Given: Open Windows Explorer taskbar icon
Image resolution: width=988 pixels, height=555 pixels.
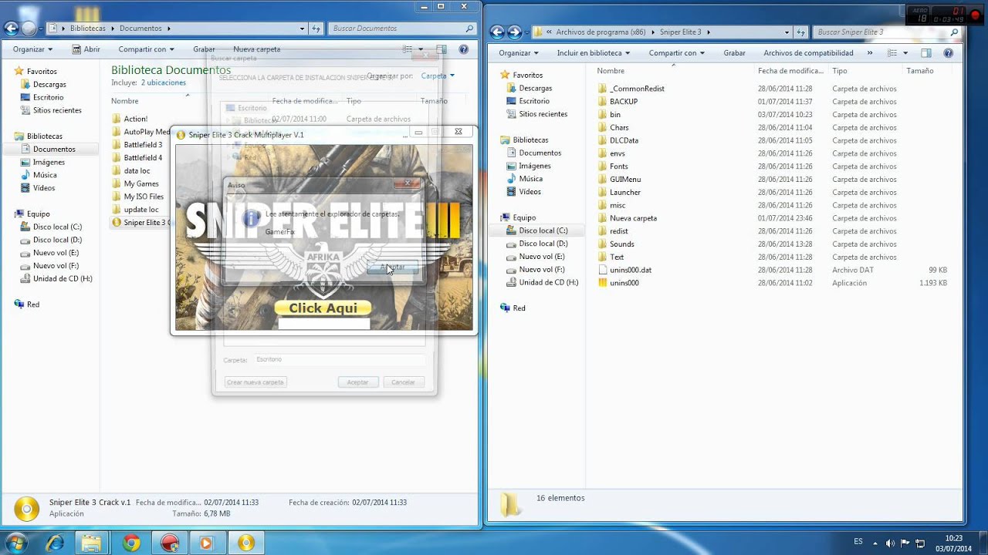Looking at the screenshot, I should click(x=91, y=543).
